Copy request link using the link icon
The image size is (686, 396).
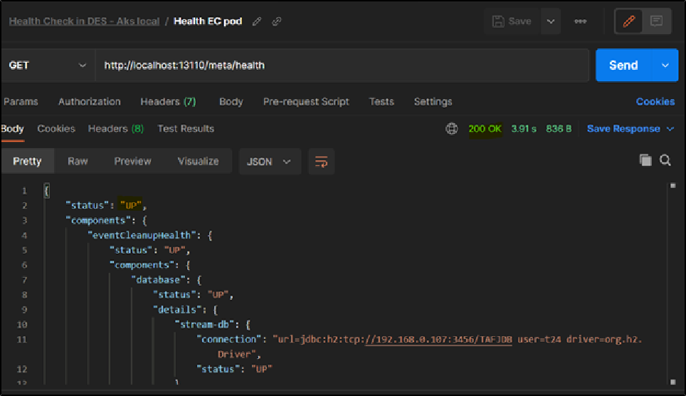click(277, 21)
